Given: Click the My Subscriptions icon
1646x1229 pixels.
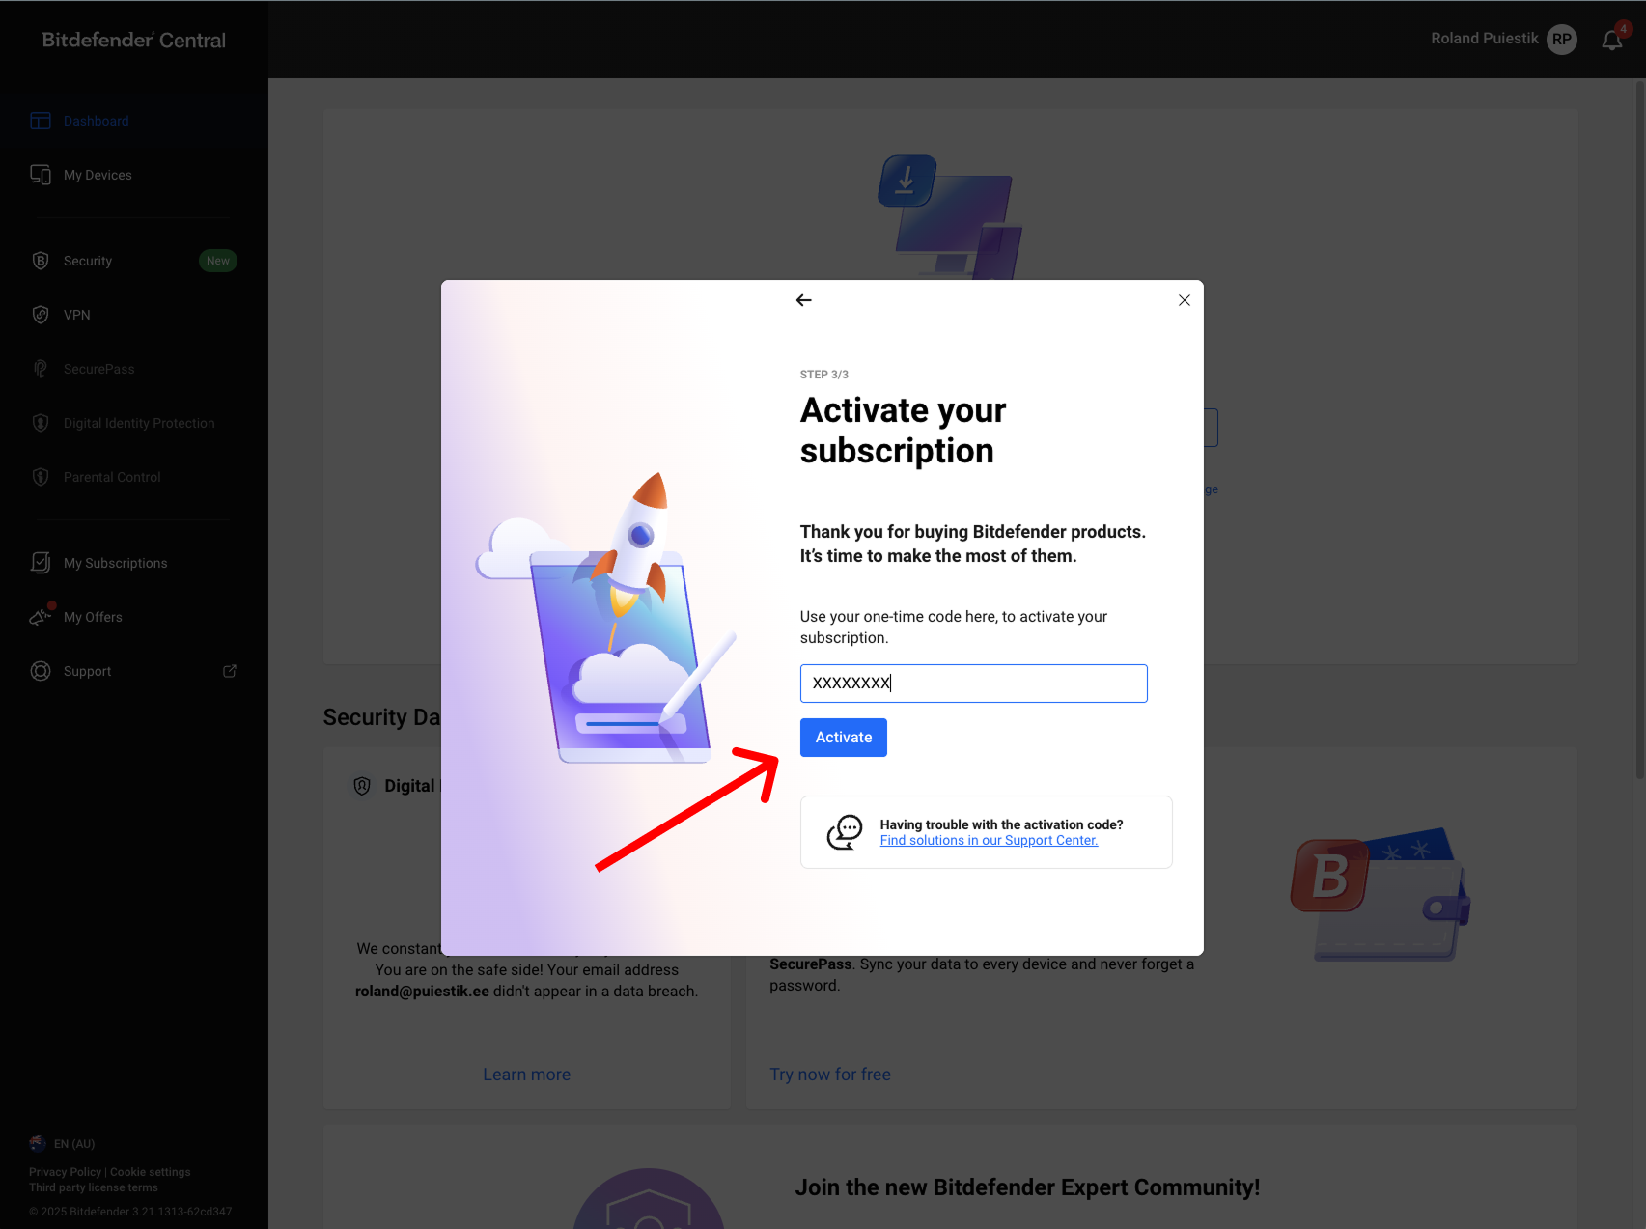Looking at the screenshot, I should point(41,563).
